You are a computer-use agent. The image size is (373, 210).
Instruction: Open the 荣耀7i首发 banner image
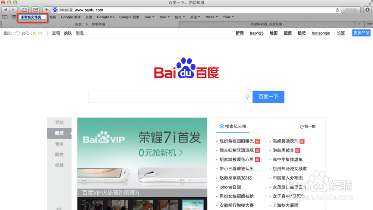pyautogui.click(x=142, y=153)
